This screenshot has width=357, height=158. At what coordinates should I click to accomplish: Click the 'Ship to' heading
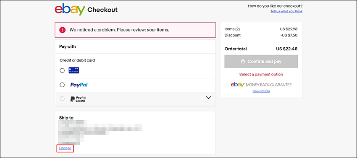pyautogui.click(x=66, y=118)
